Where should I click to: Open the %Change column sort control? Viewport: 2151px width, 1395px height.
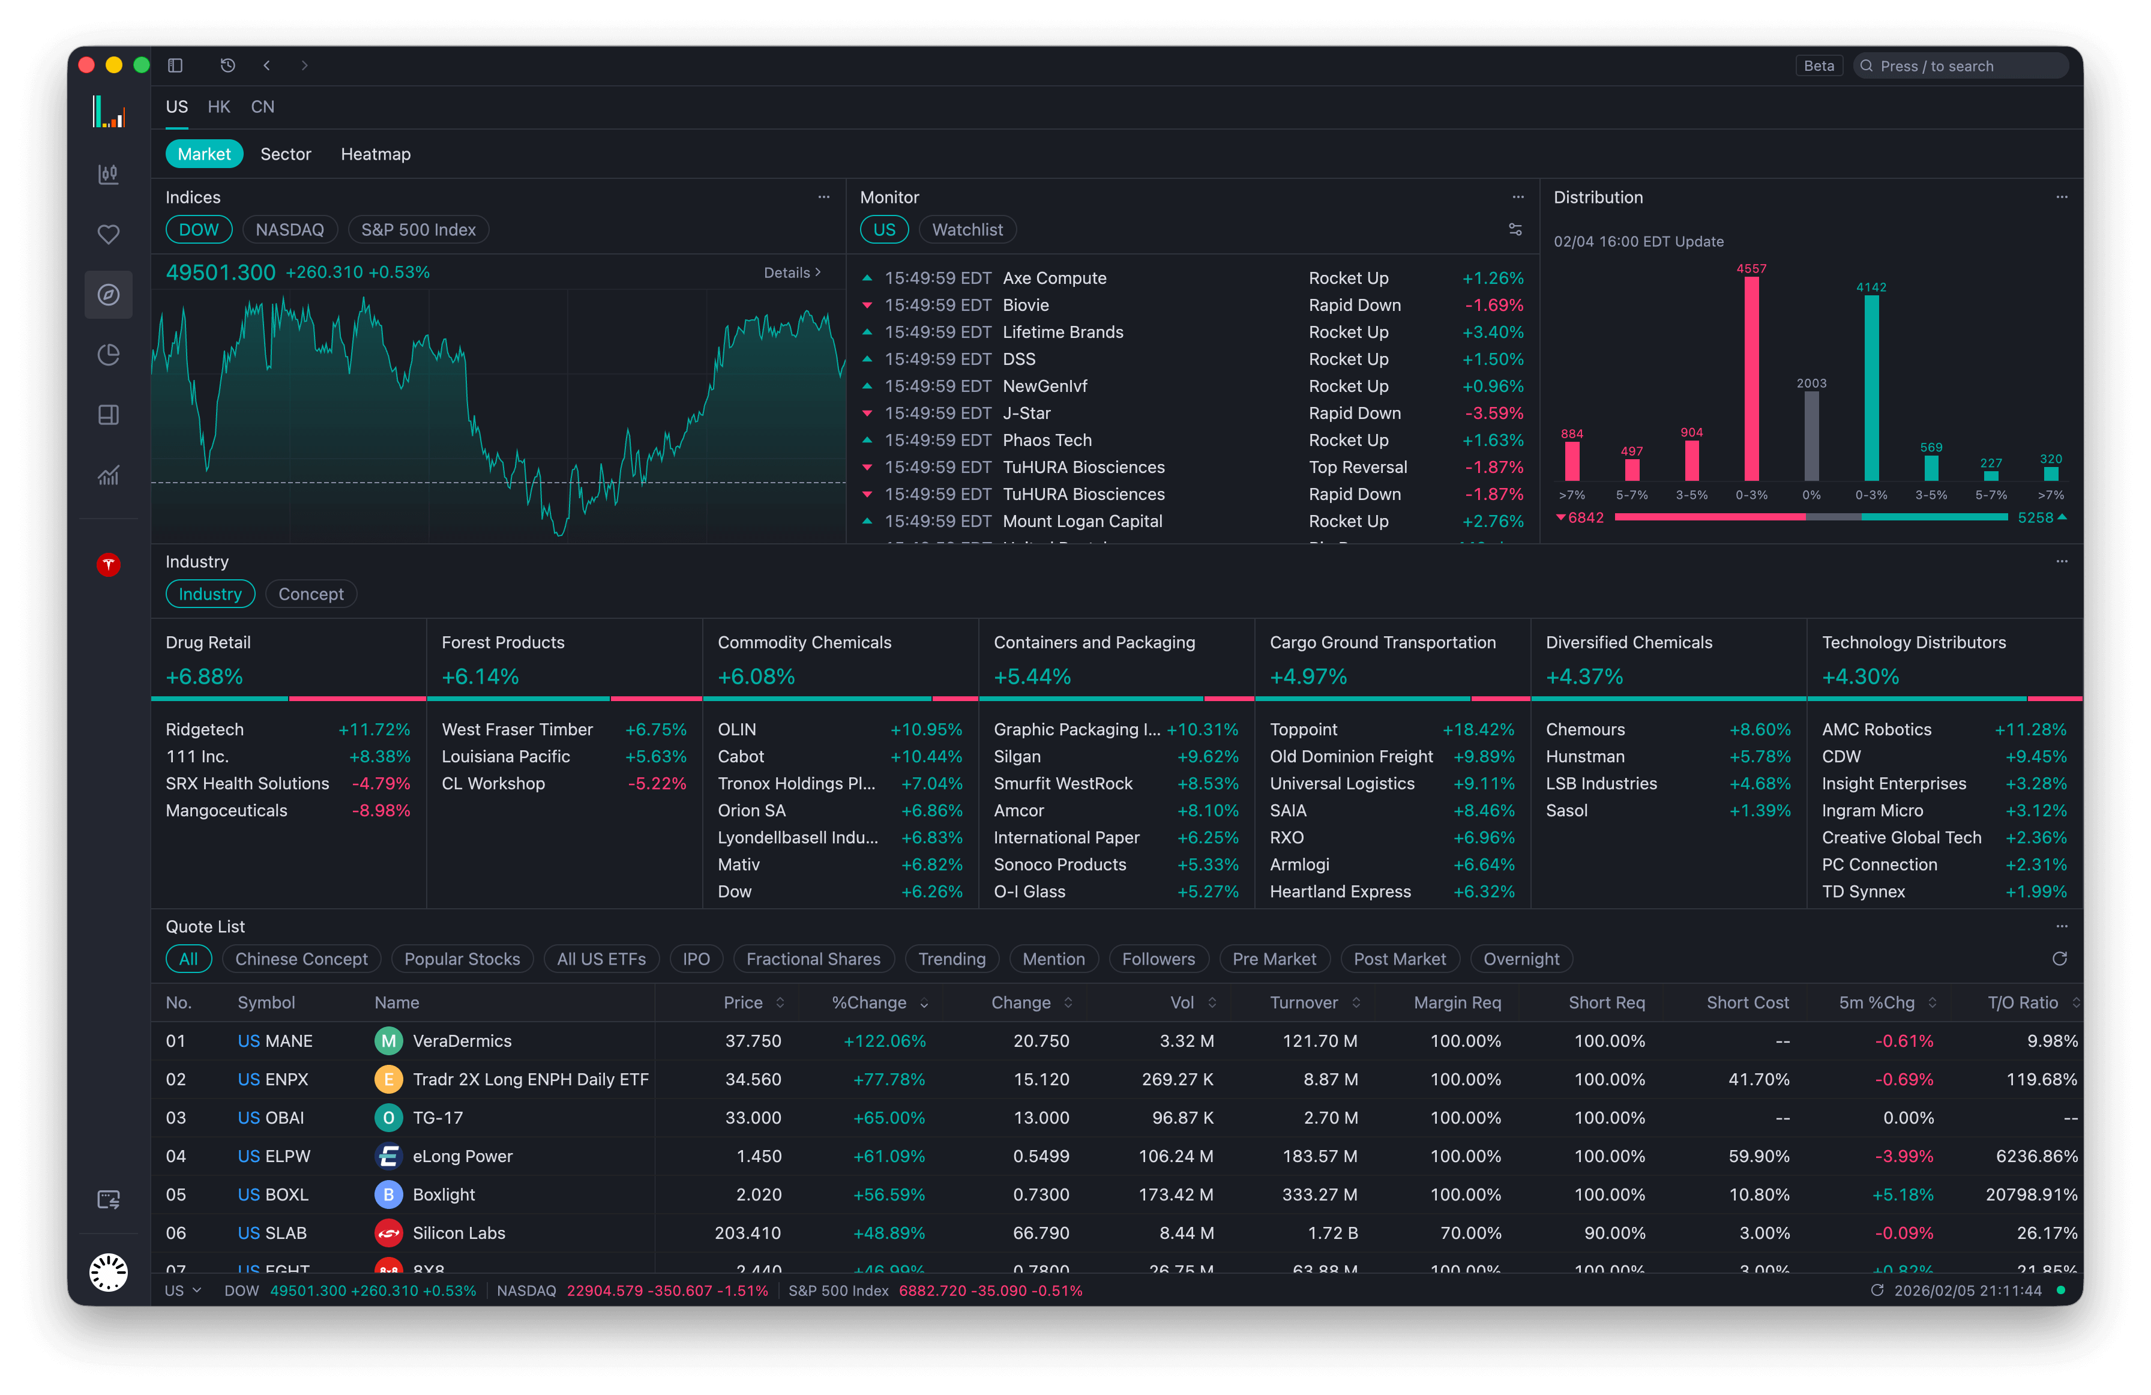924,1002
